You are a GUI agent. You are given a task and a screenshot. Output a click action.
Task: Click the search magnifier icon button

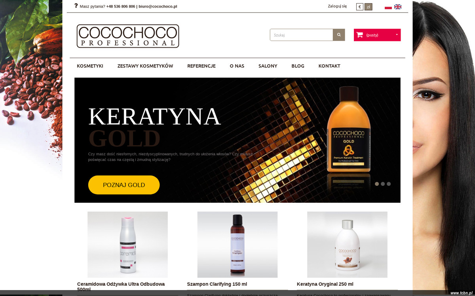(x=339, y=35)
